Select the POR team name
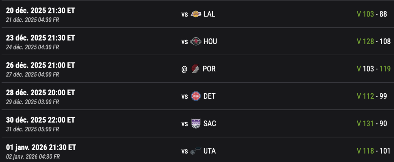 pos(209,69)
